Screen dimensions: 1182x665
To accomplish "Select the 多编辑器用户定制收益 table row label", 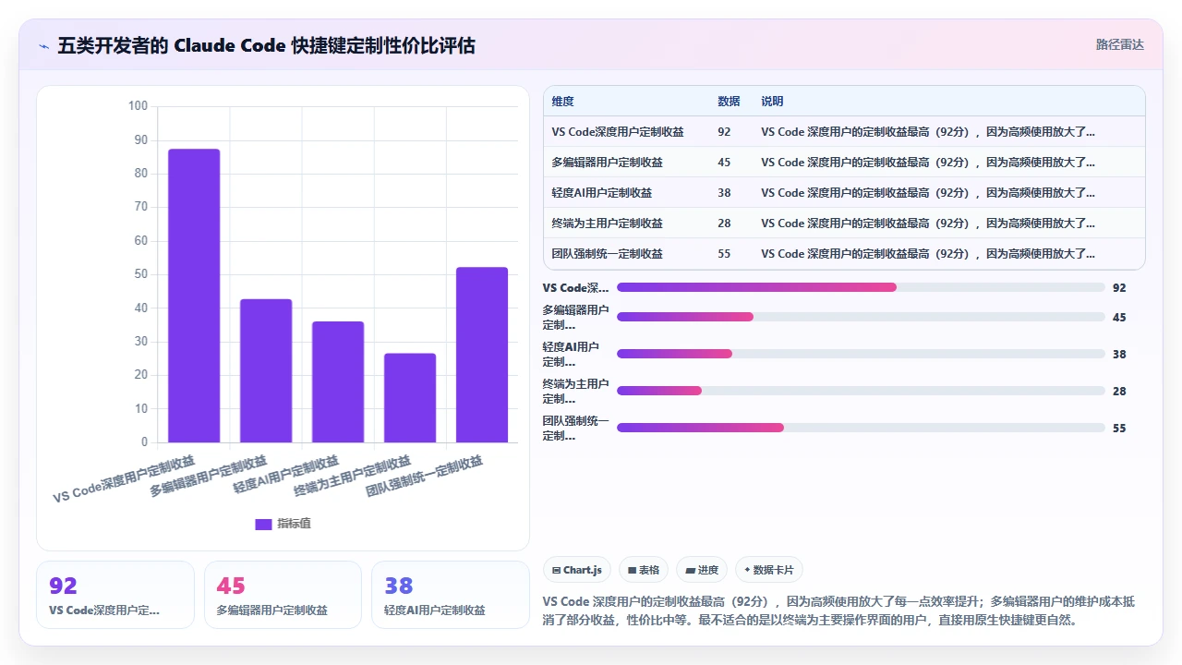I will (607, 163).
